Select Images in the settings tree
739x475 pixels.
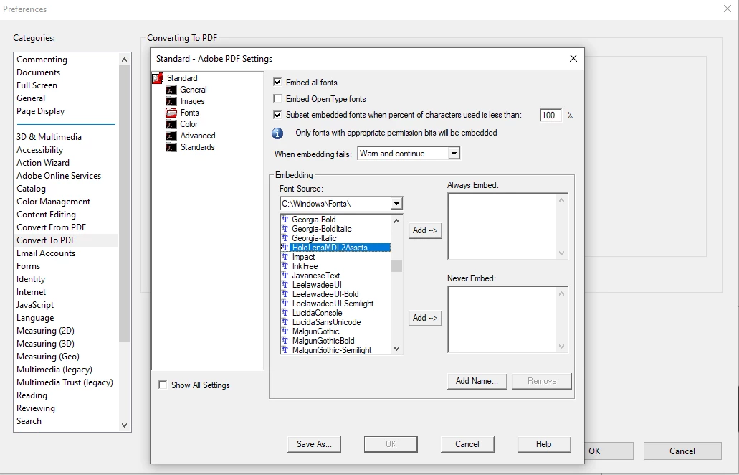[192, 101]
